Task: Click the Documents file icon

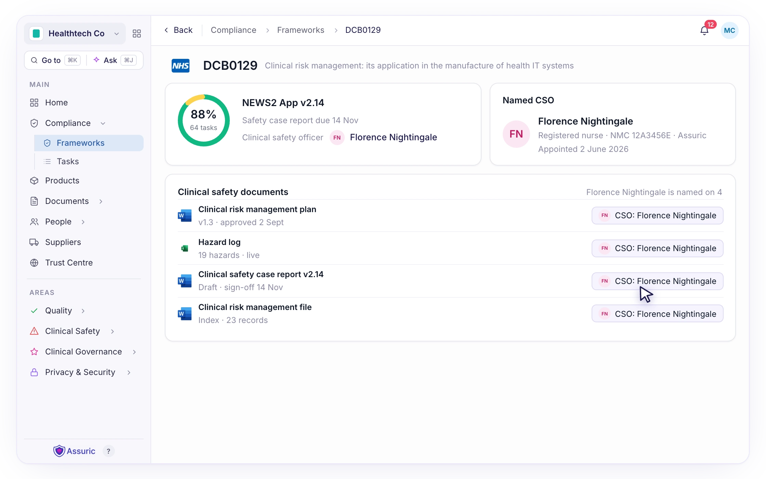Action: (34, 201)
